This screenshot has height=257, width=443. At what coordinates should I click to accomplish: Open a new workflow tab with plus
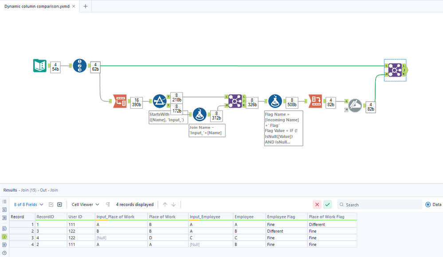[x=85, y=6]
